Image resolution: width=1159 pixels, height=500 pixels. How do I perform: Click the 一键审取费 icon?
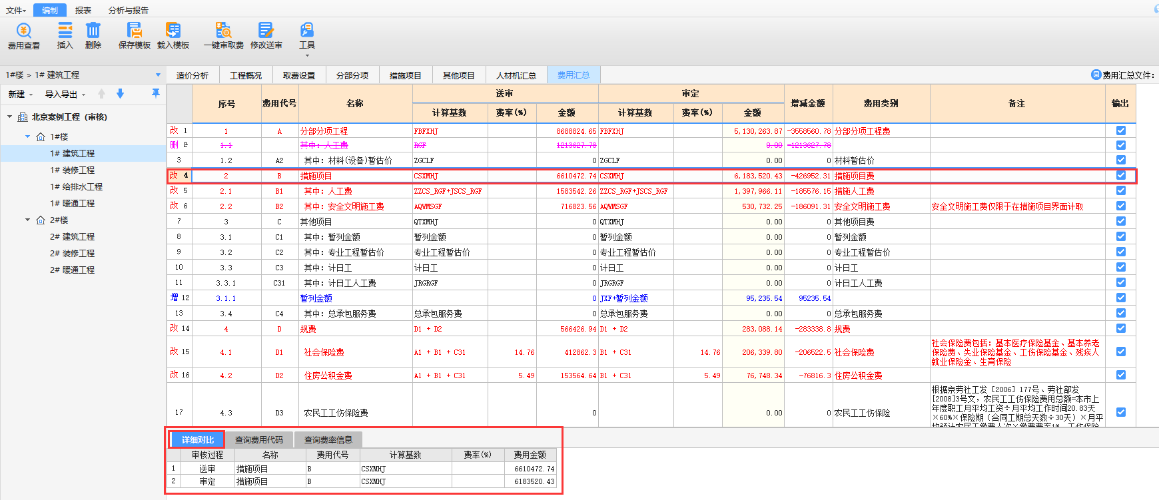coord(224,31)
